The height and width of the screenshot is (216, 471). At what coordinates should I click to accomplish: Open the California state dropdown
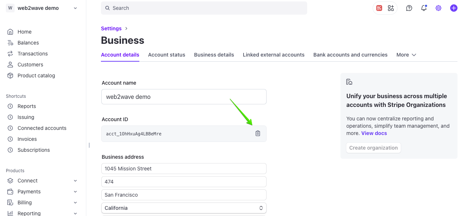click(184, 208)
